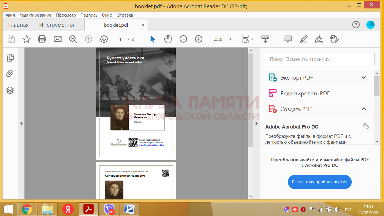Image resolution: width=384 pixels, height=216 pixels.
Task: Close the booklet.pdf tab
Action: tap(143, 25)
